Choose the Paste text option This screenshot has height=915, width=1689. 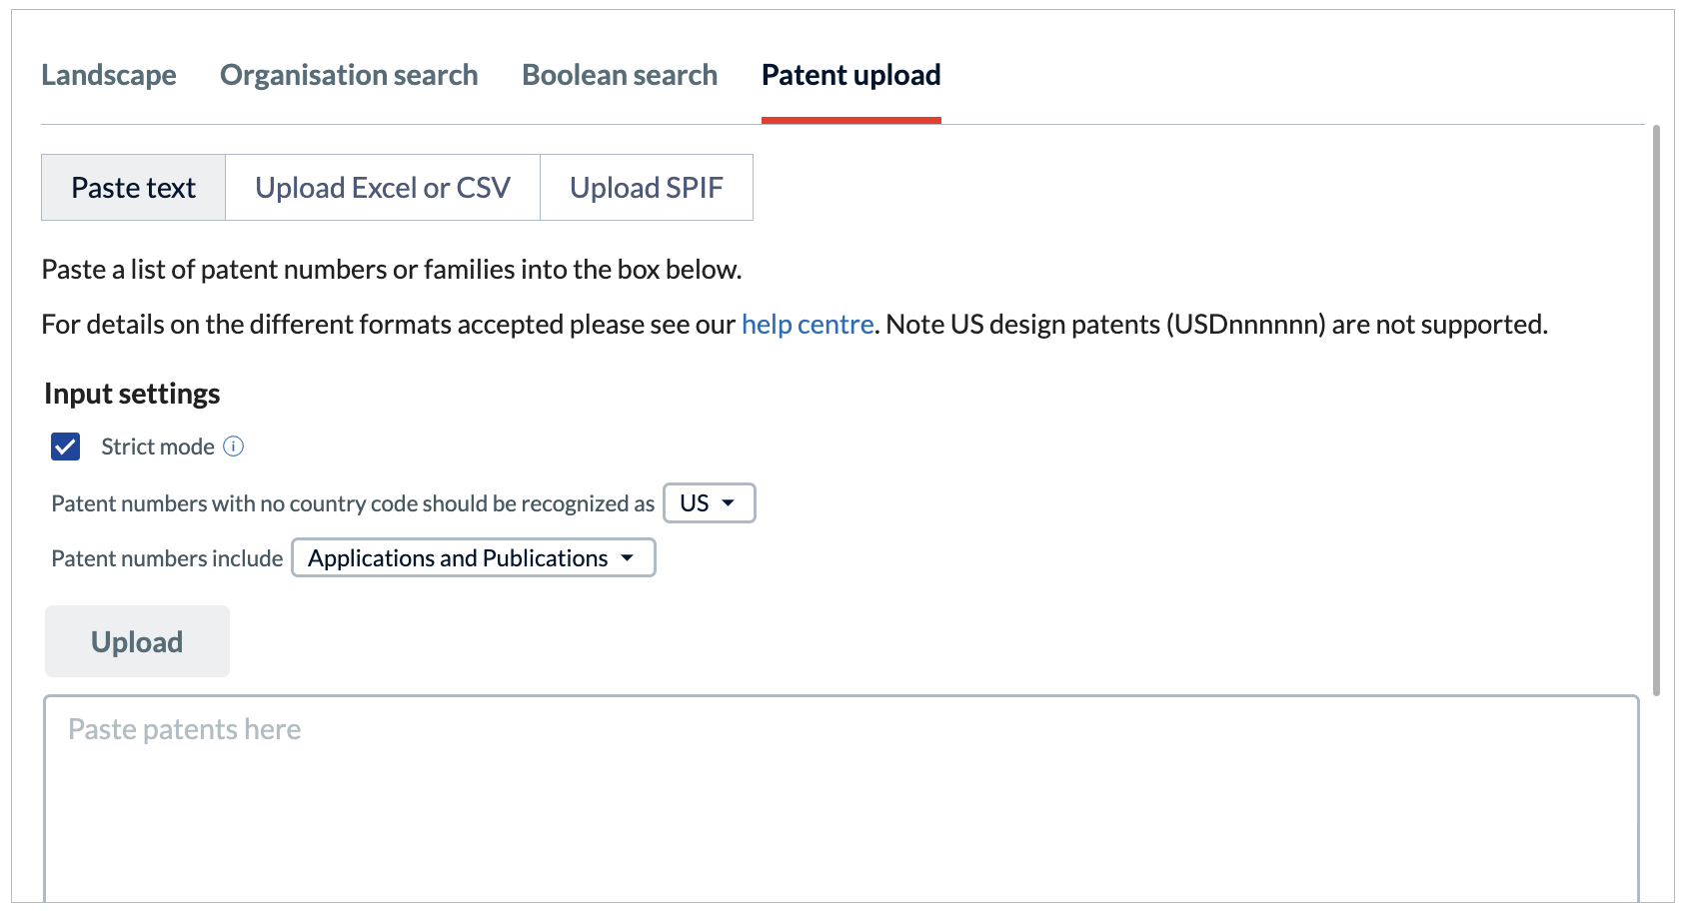click(x=133, y=187)
